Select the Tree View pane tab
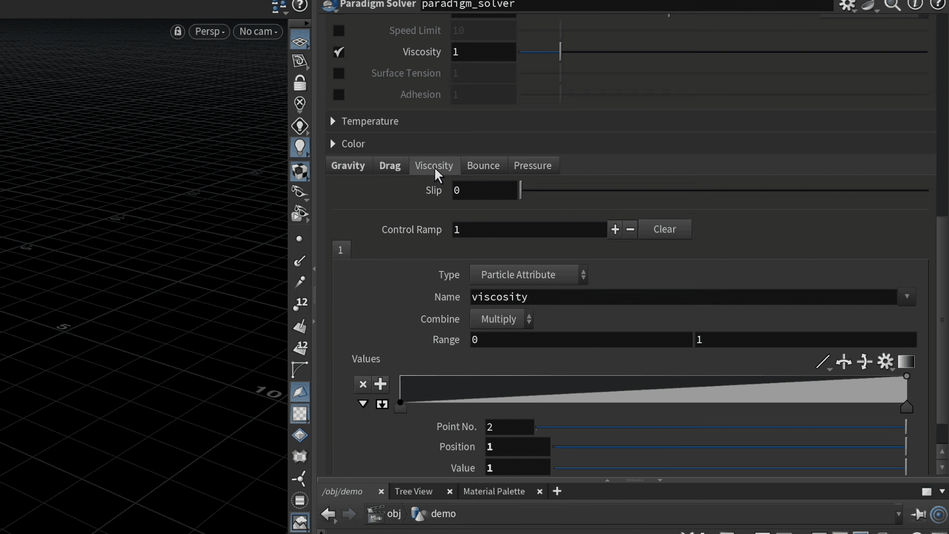The image size is (949, 534). [x=414, y=491]
